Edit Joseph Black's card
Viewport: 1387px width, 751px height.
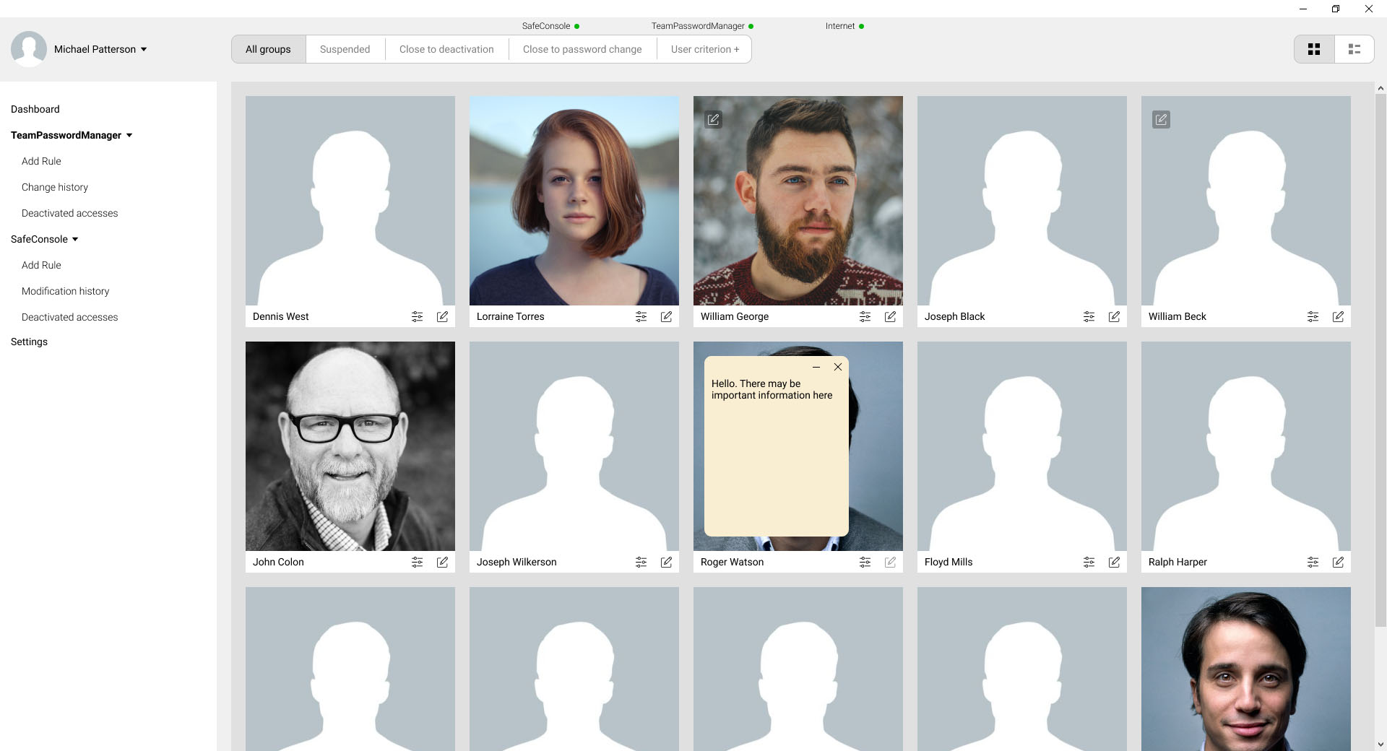coord(1114,316)
